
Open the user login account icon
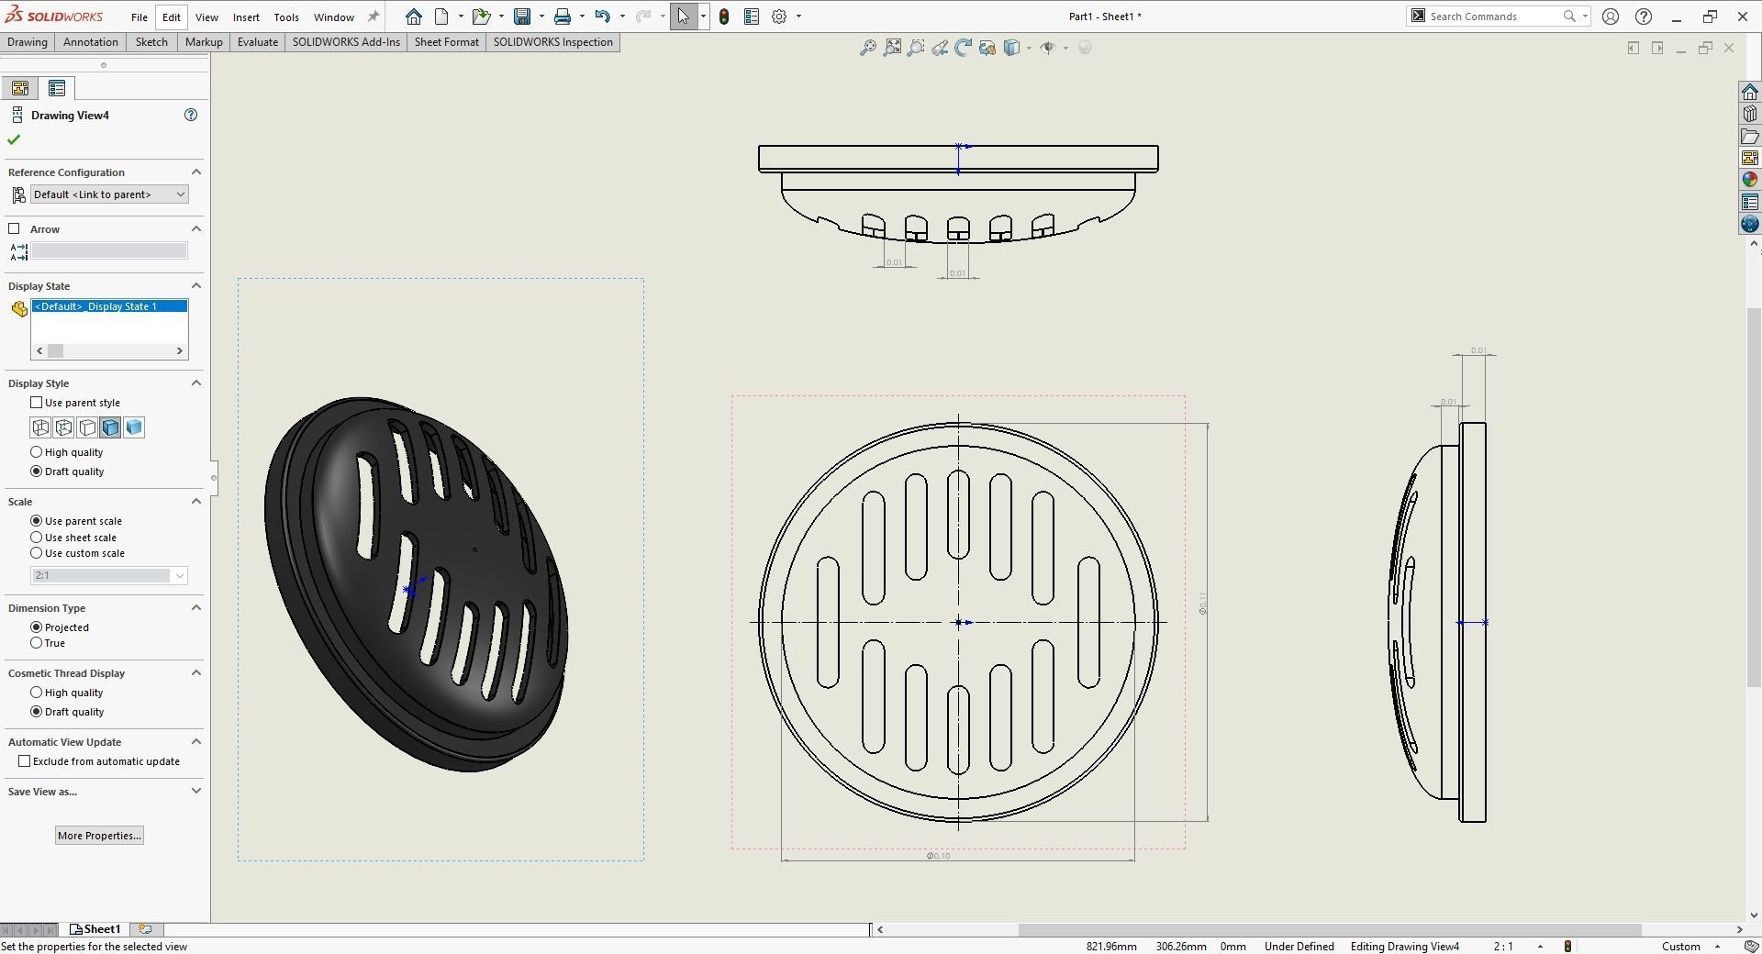pyautogui.click(x=1611, y=17)
